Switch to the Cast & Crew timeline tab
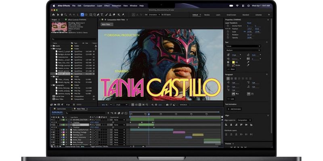The width and height of the screenshot is (323, 161). coord(61,109)
